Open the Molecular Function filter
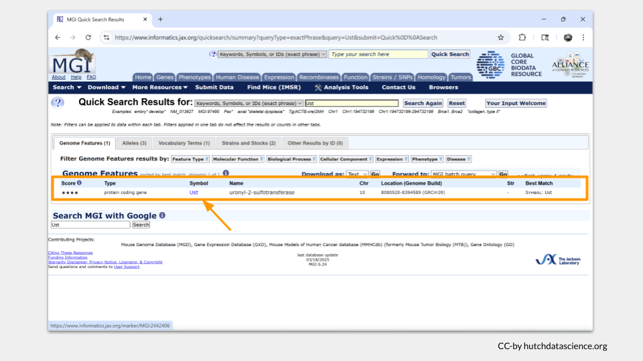 [238, 159]
